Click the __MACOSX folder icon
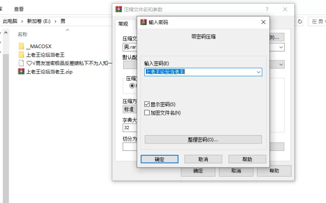The width and height of the screenshot is (326, 203). 21,46
